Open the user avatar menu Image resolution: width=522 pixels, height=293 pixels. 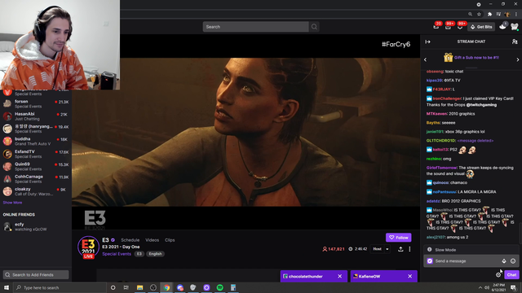point(515,27)
